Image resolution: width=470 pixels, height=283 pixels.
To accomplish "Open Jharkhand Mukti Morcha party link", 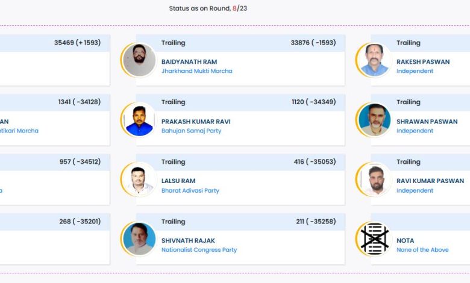I will point(196,71).
